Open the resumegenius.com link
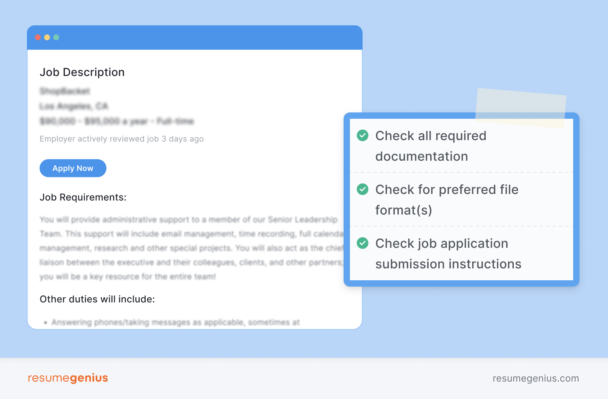 click(x=536, y=378)
